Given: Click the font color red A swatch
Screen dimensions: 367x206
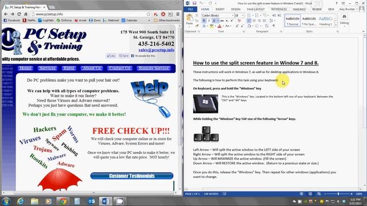Looking at the screenshot, I should [219, 26].
